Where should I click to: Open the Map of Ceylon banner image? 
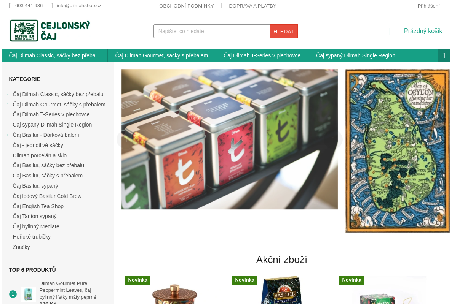click(x=398, y=150)
